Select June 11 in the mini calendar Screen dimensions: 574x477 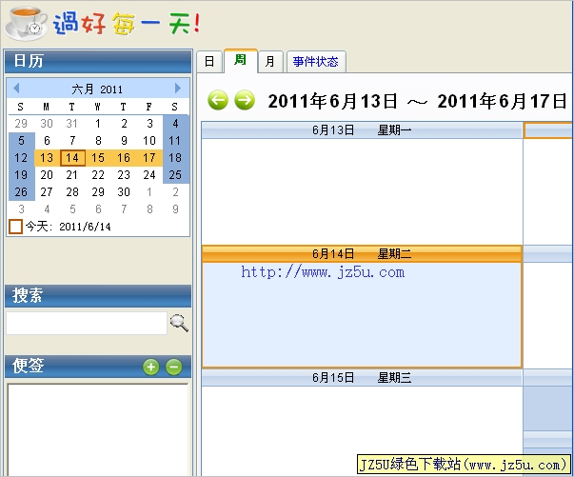175,141
